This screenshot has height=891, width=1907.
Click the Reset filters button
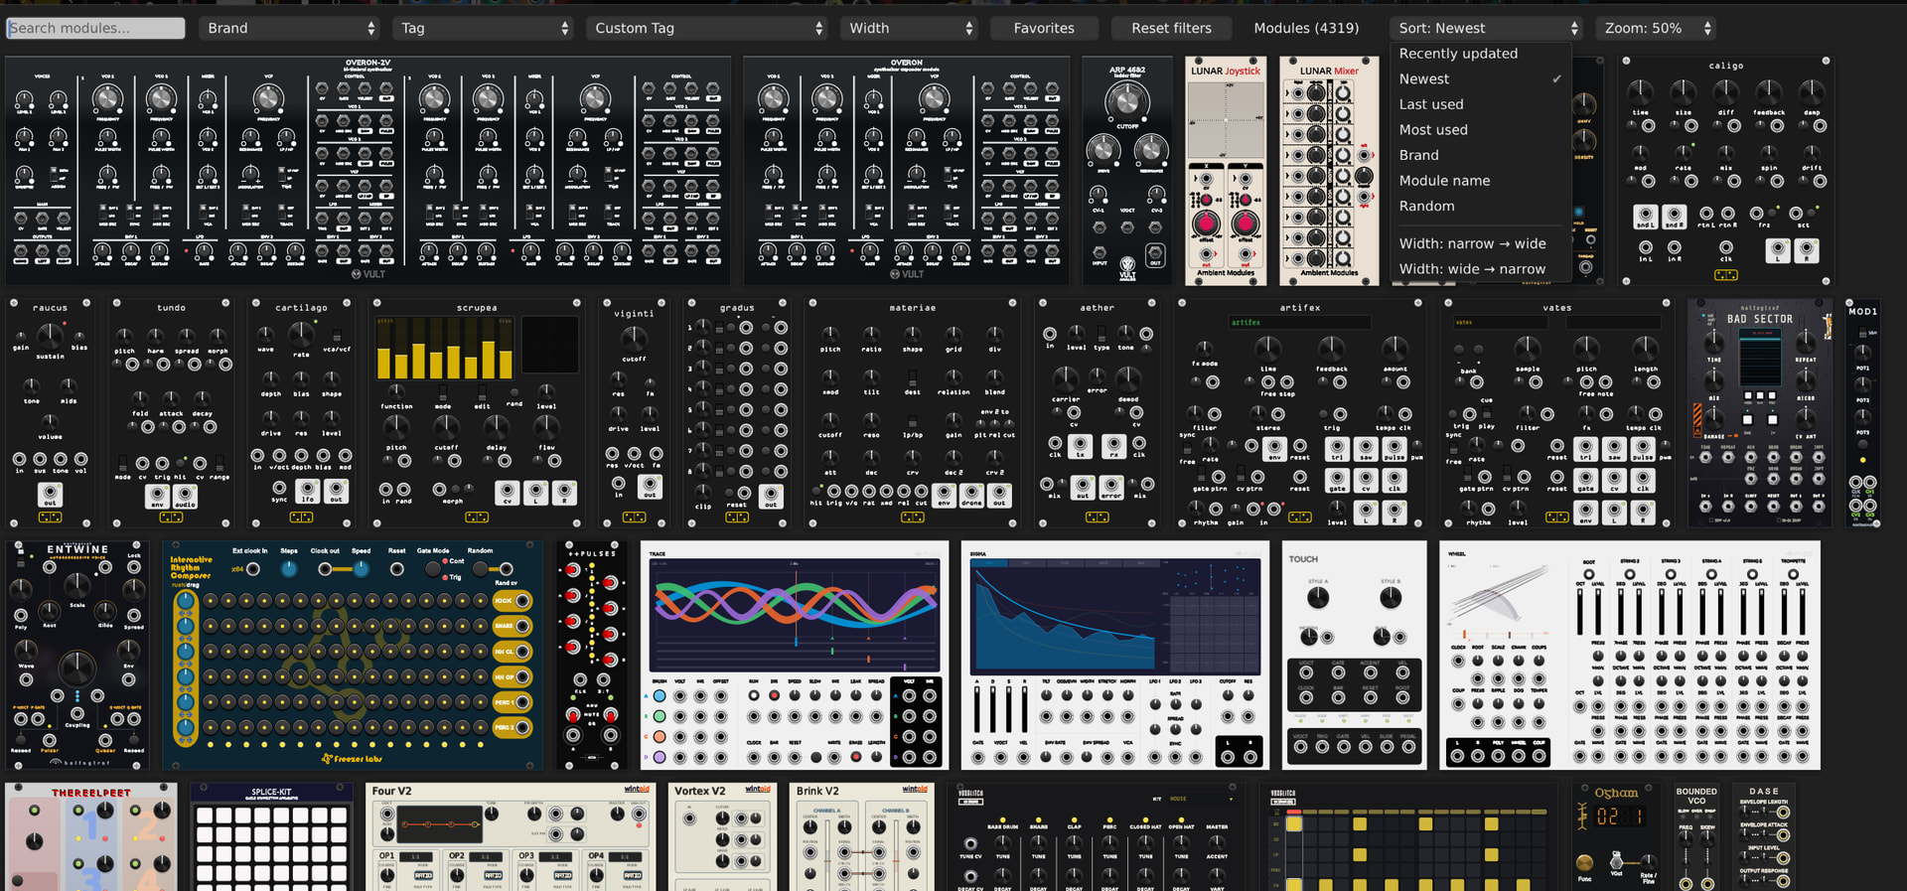tap(1171, 28)
